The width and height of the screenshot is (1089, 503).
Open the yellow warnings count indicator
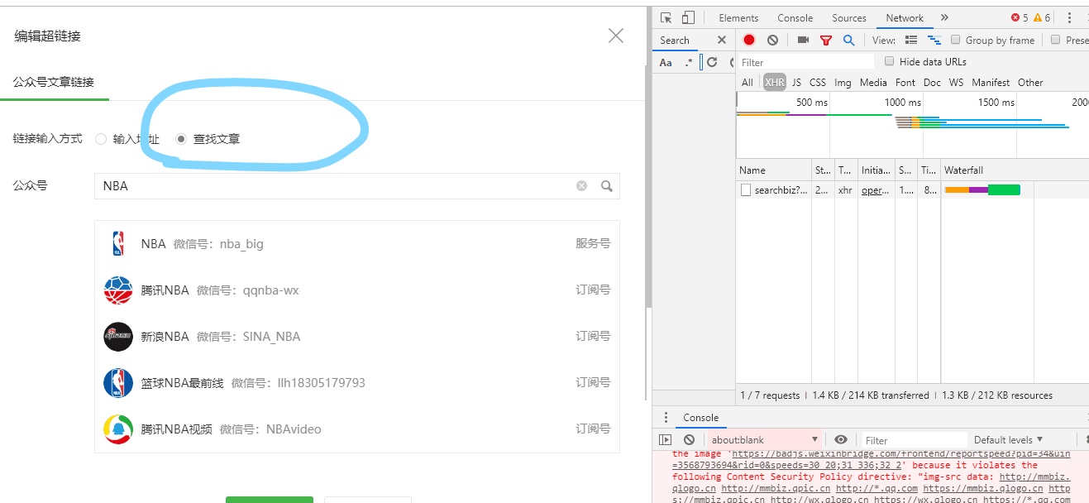coord(1042,18)
